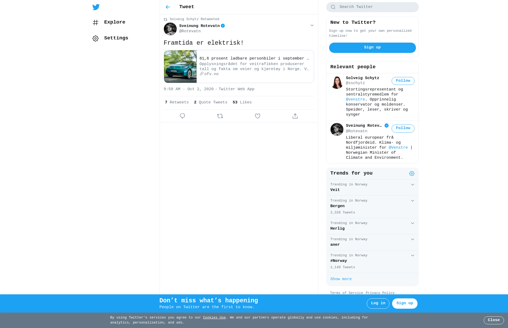Go back using the left arrow
This screenshot has width=508, height=328.
click(x=168, y=7)
